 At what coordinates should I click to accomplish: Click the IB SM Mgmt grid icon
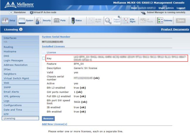coord(91,21)
